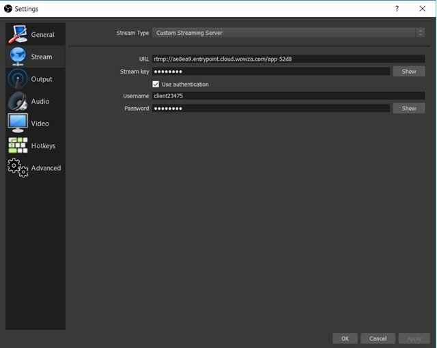Click the Apply button
Viewport: 437px width, 348px height.
(414, 338)
